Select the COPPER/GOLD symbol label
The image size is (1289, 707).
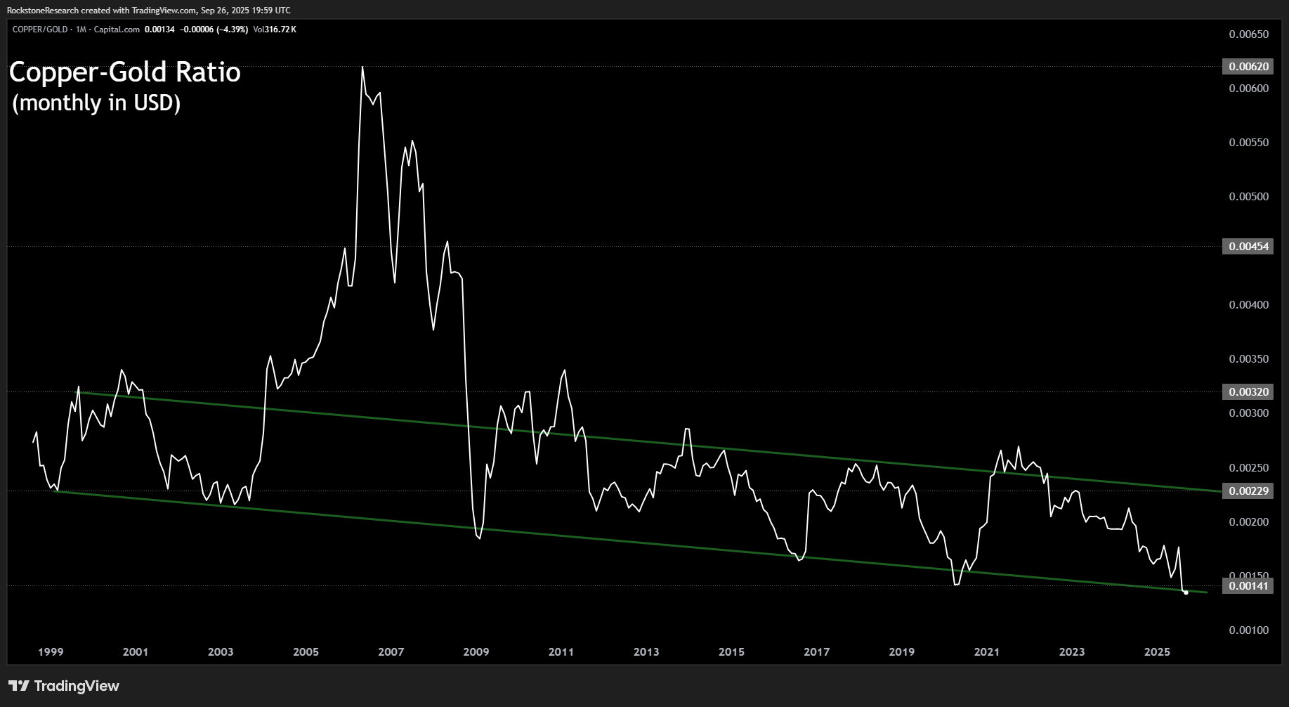[41, 30]
